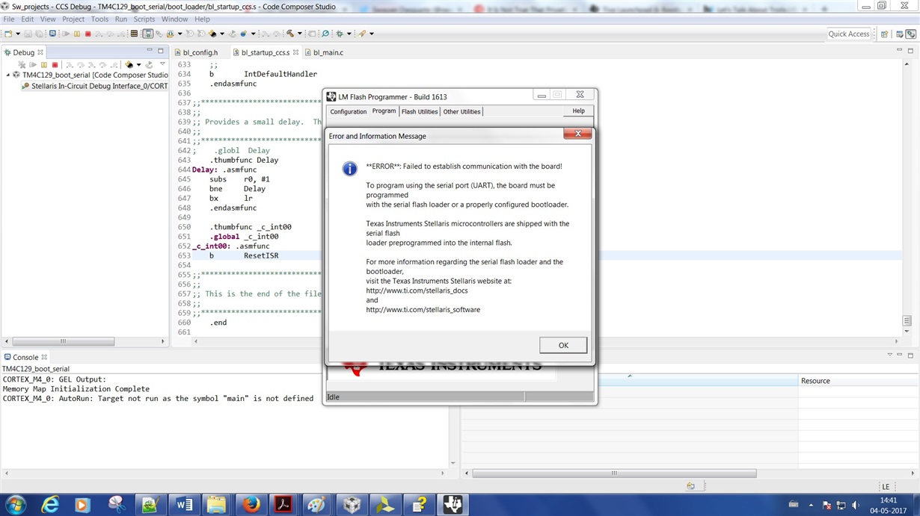Open Adobe Reader from the taskbar
The height and width of the screenshot is (516, 920).
point(283,505)
